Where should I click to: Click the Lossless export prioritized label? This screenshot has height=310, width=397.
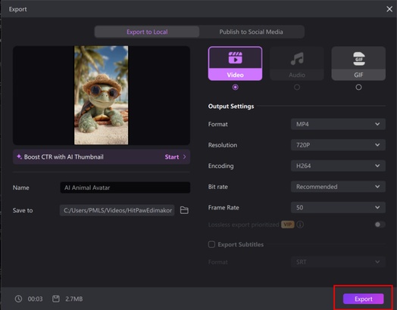pos(243,225)
